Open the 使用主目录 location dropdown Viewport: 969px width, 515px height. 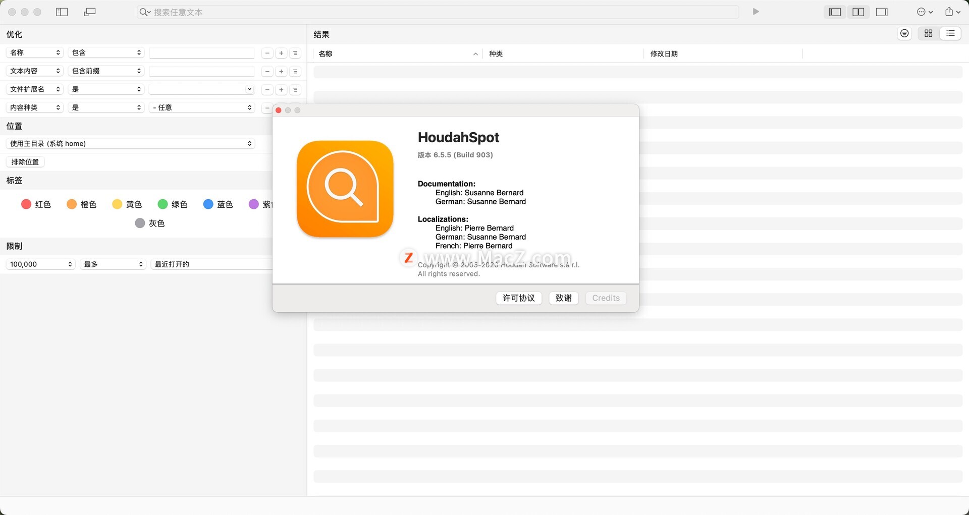[130, 143]
